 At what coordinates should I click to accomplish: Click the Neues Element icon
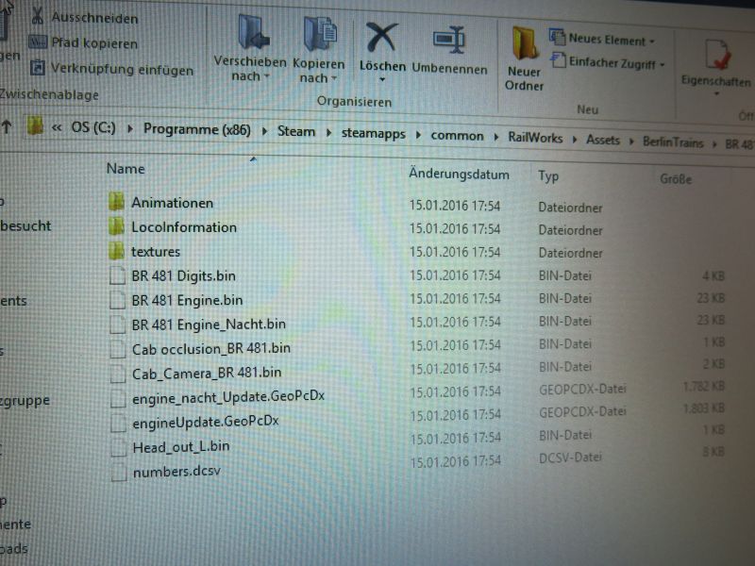(557, 37)
